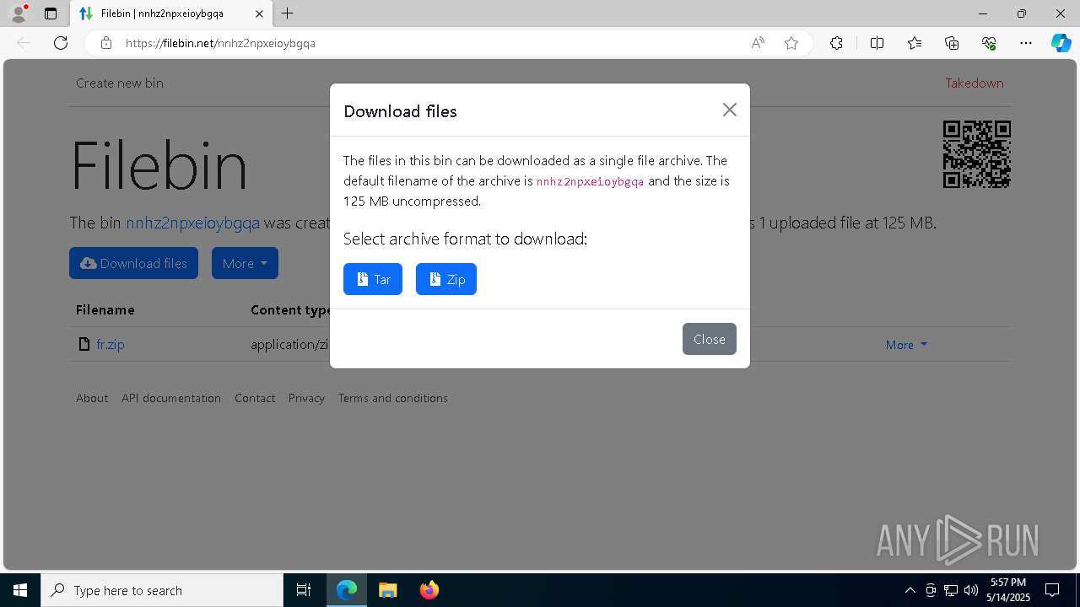Viewport: 1080px width, 607px height.
Task: Click the Download files button on the page
Action: point(133,263)
